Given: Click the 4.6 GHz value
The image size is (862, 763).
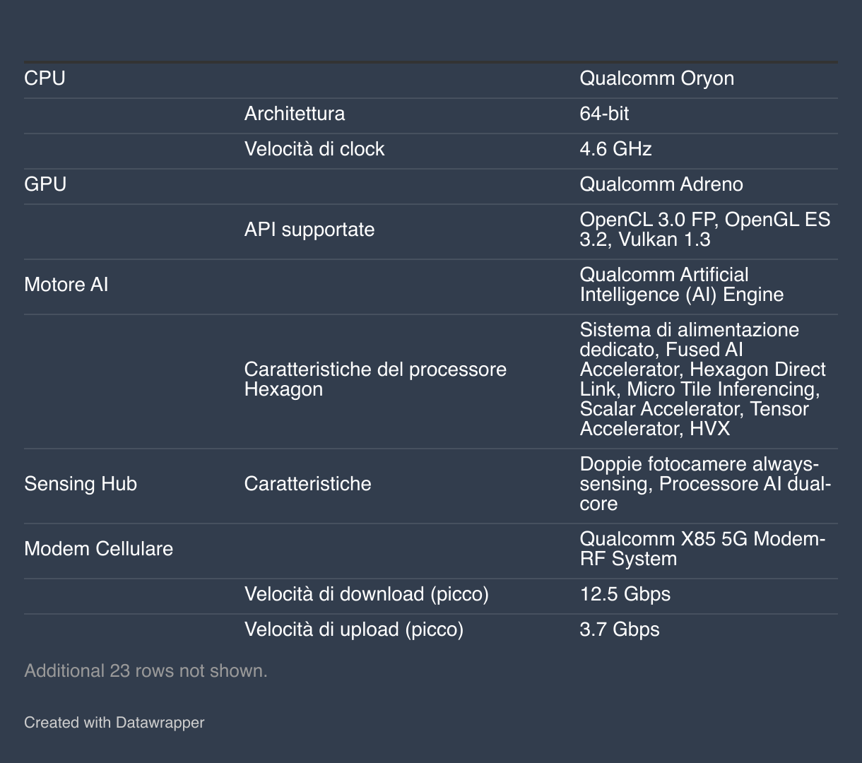Looking at the screenshot, I should [x=615, y=149].
